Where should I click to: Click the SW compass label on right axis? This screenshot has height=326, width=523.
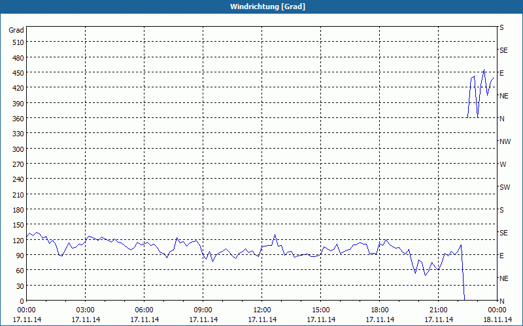click(x=504, y=187)
